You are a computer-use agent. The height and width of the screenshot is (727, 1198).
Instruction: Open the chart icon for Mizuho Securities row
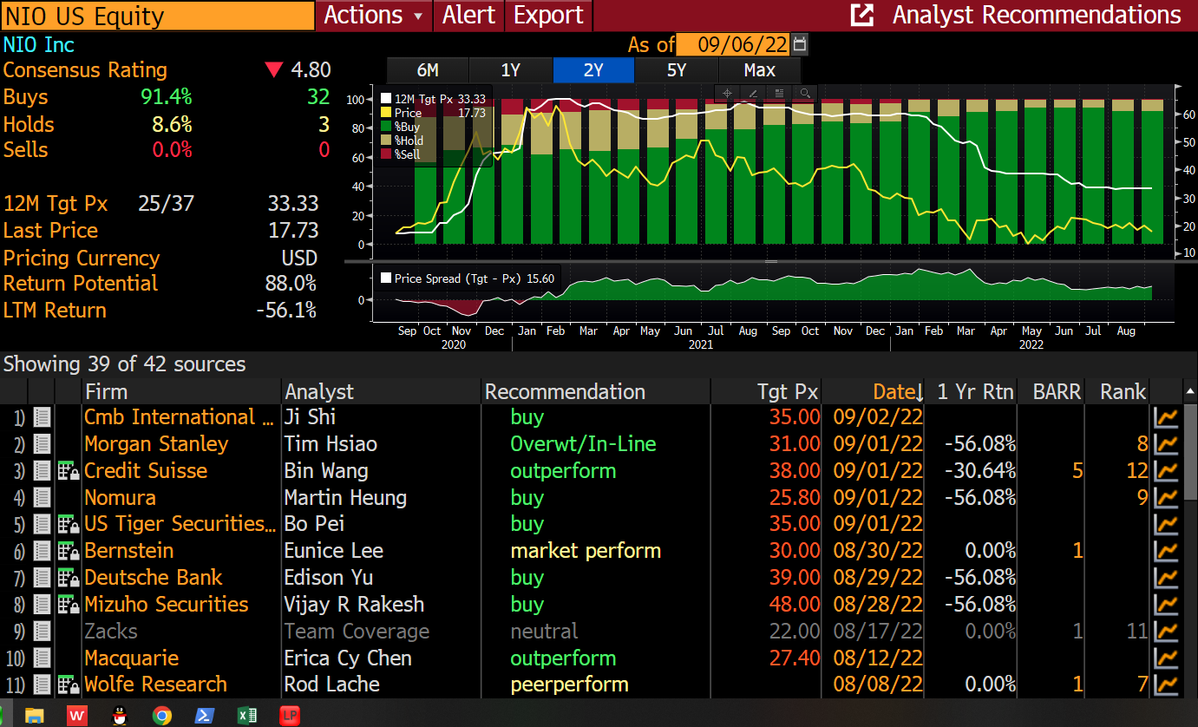point(1167,605)
